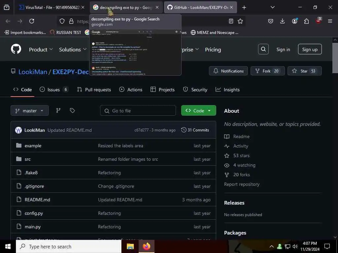Fork the repository with Fork button

click(267, 71)
